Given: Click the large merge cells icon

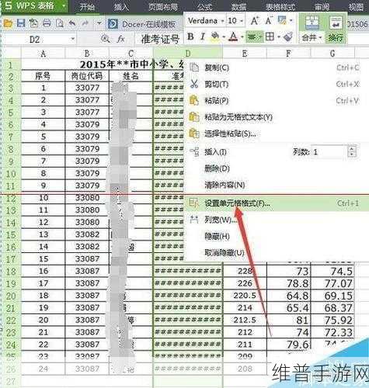Looking at the screenshot, I should tap(312, 23).
